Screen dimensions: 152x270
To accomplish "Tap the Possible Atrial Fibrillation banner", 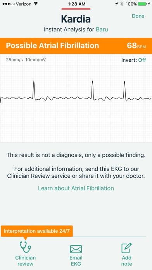I will click(76, 46).
